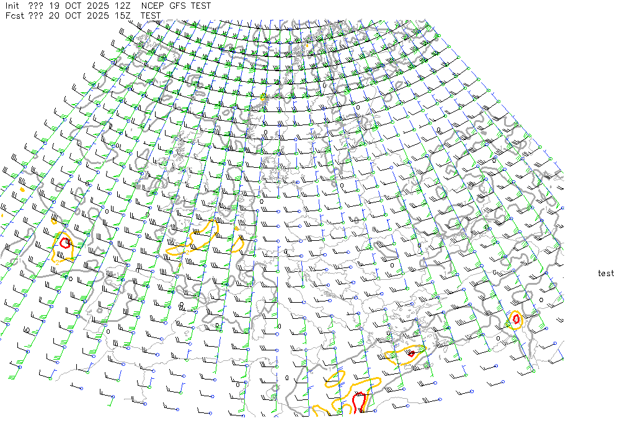Click the red contour near right map edge
Screen dimensions: 620x421
pyautogui.click(x=515, y=318)
